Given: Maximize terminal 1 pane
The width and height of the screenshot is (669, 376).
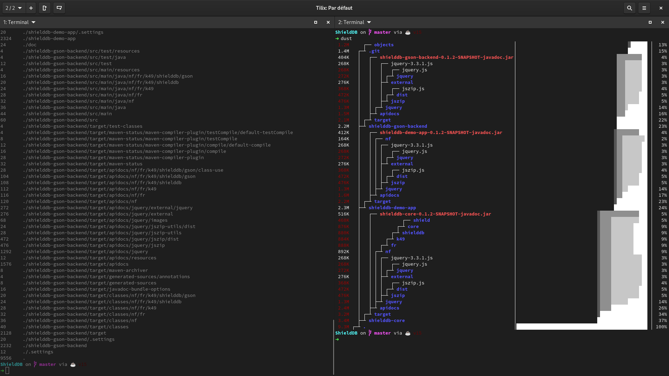Looking at the screenshot, I should point(316,22).
